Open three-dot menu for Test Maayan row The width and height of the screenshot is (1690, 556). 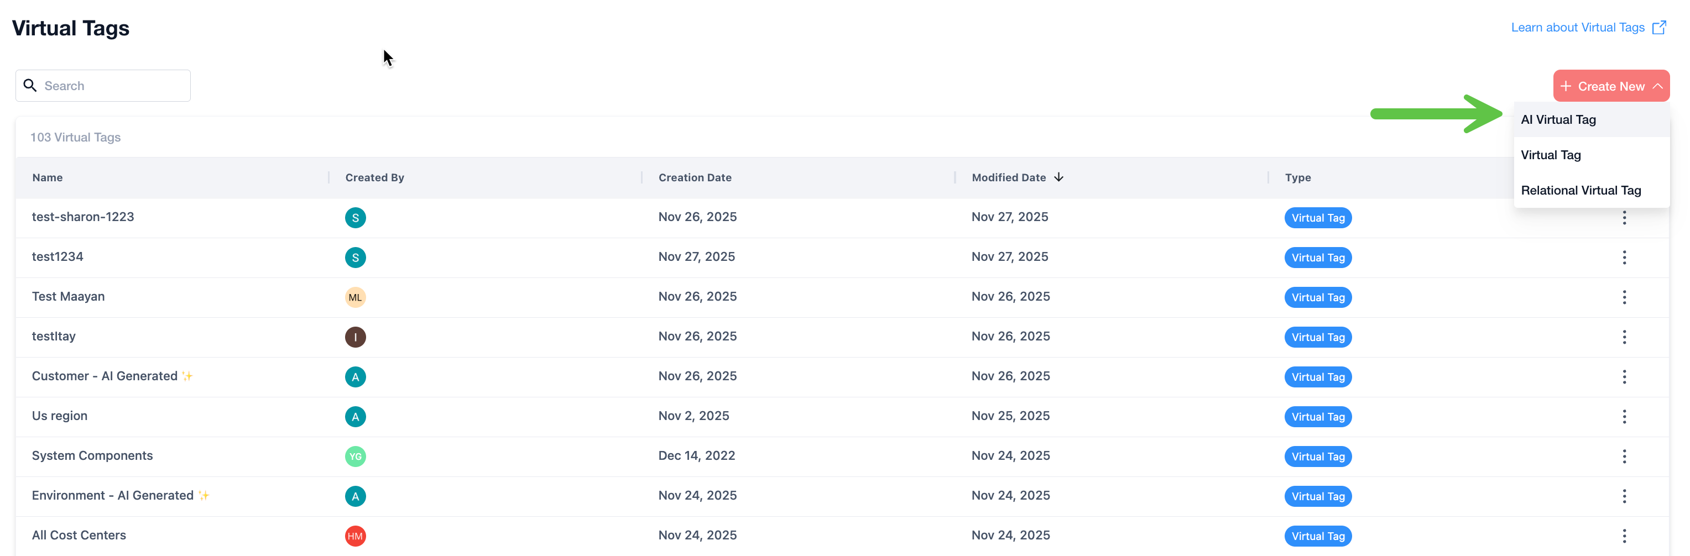pos(1624,297)
